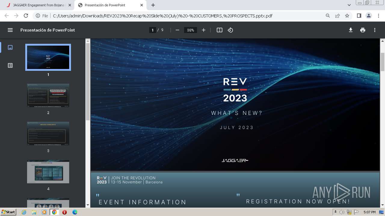Select page 2 thumbnail
This screenshot has width=385, height=216.
48,95
